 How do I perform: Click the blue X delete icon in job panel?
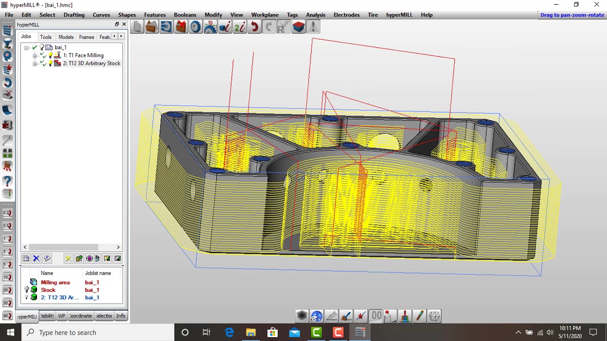(36, 259)
